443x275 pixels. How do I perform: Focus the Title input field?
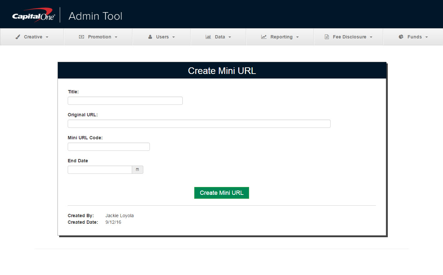pos(125,101)
